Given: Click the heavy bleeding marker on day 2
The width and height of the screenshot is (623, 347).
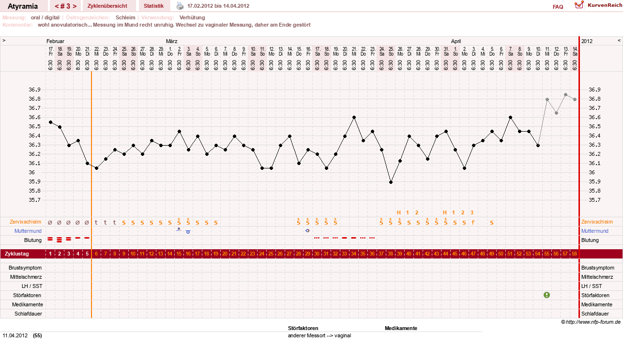Looking at the screenshot, I should (60, 240).
